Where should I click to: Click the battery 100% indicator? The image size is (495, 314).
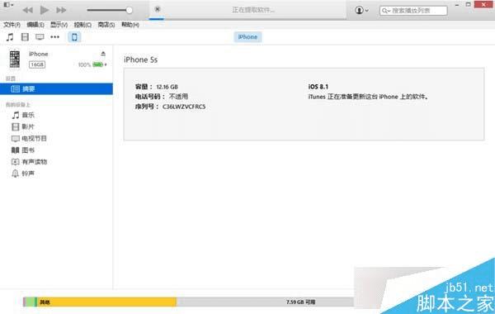tap(92, 64)
